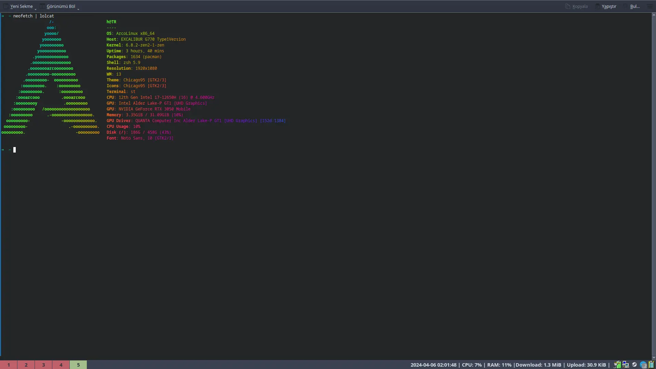Click the 'Theme: Chicago95' line
This screenshot has width=656, height=369.
click(x=136, y=80)
